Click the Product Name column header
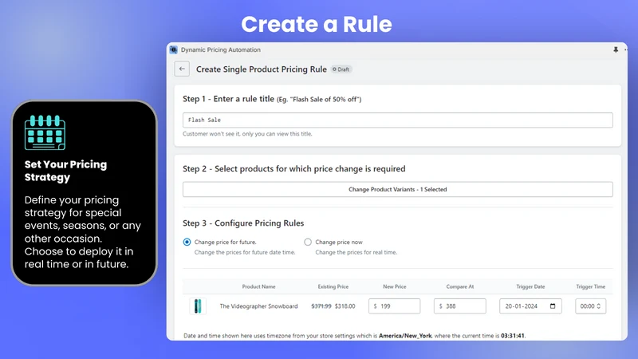The width and height of the screenshot is (638, 359). (x=258, y=286)
